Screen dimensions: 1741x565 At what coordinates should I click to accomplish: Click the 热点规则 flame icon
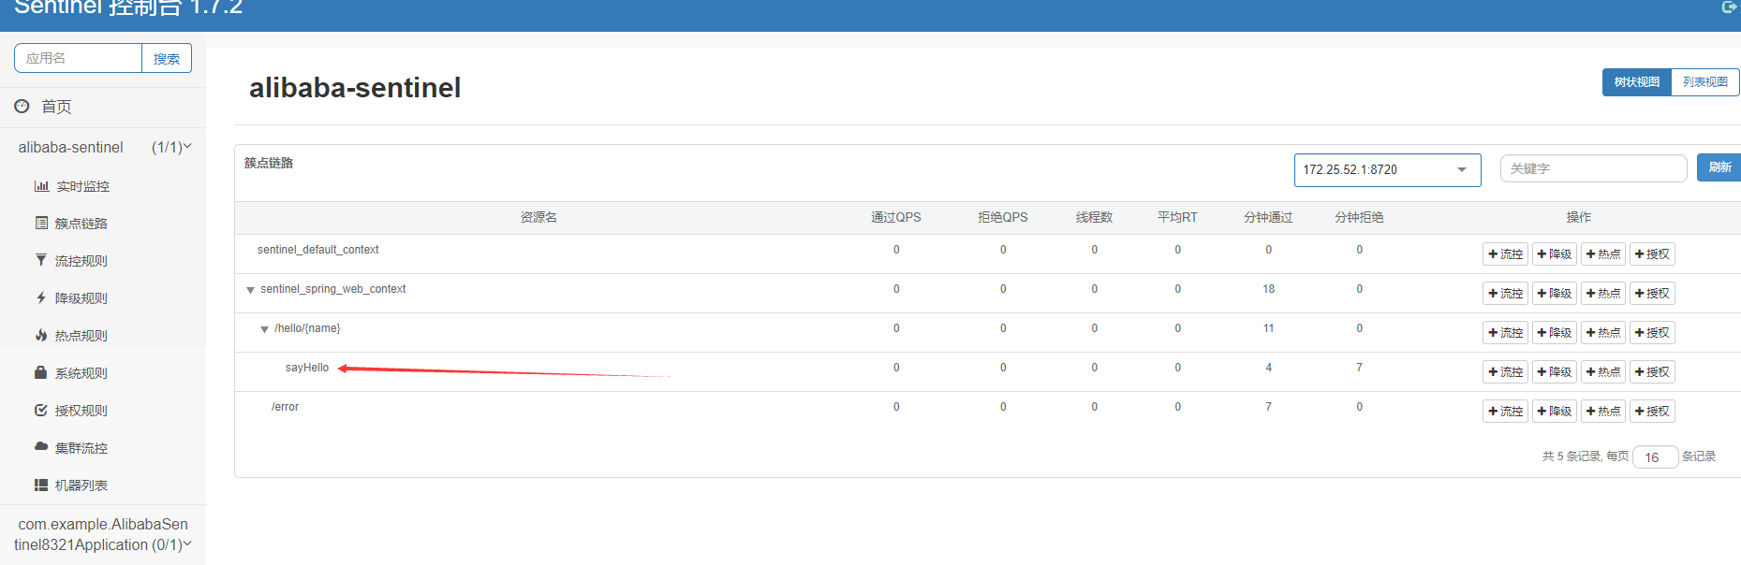[x=41, y=335]
